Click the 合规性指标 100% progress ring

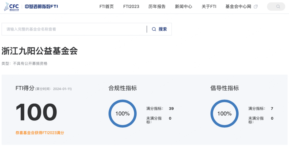(123, 114)
